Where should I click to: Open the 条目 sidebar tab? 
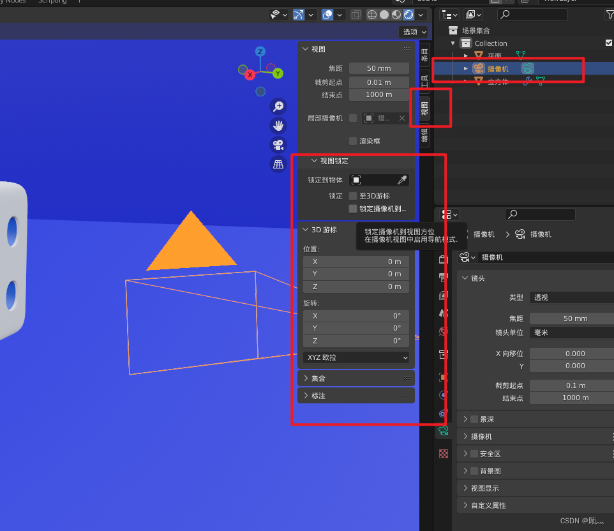click(x=424, y=56)
